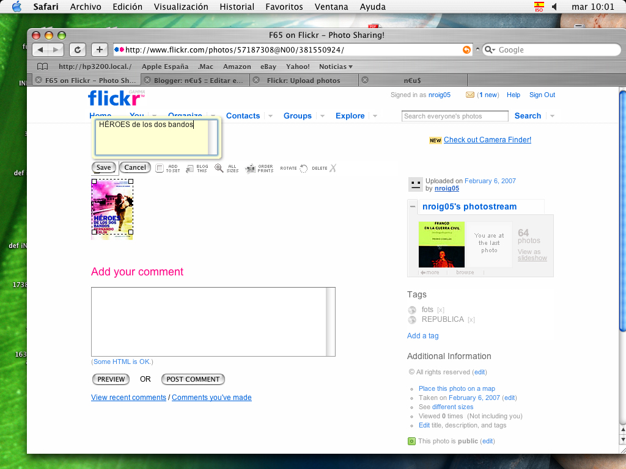Open the Search options dropdown arrow

pyautogui.click(x=552, y=116)
